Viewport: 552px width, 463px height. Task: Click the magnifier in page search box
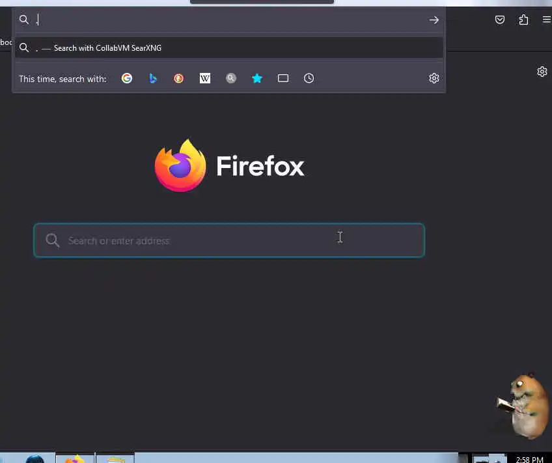[x=53, y=240]
